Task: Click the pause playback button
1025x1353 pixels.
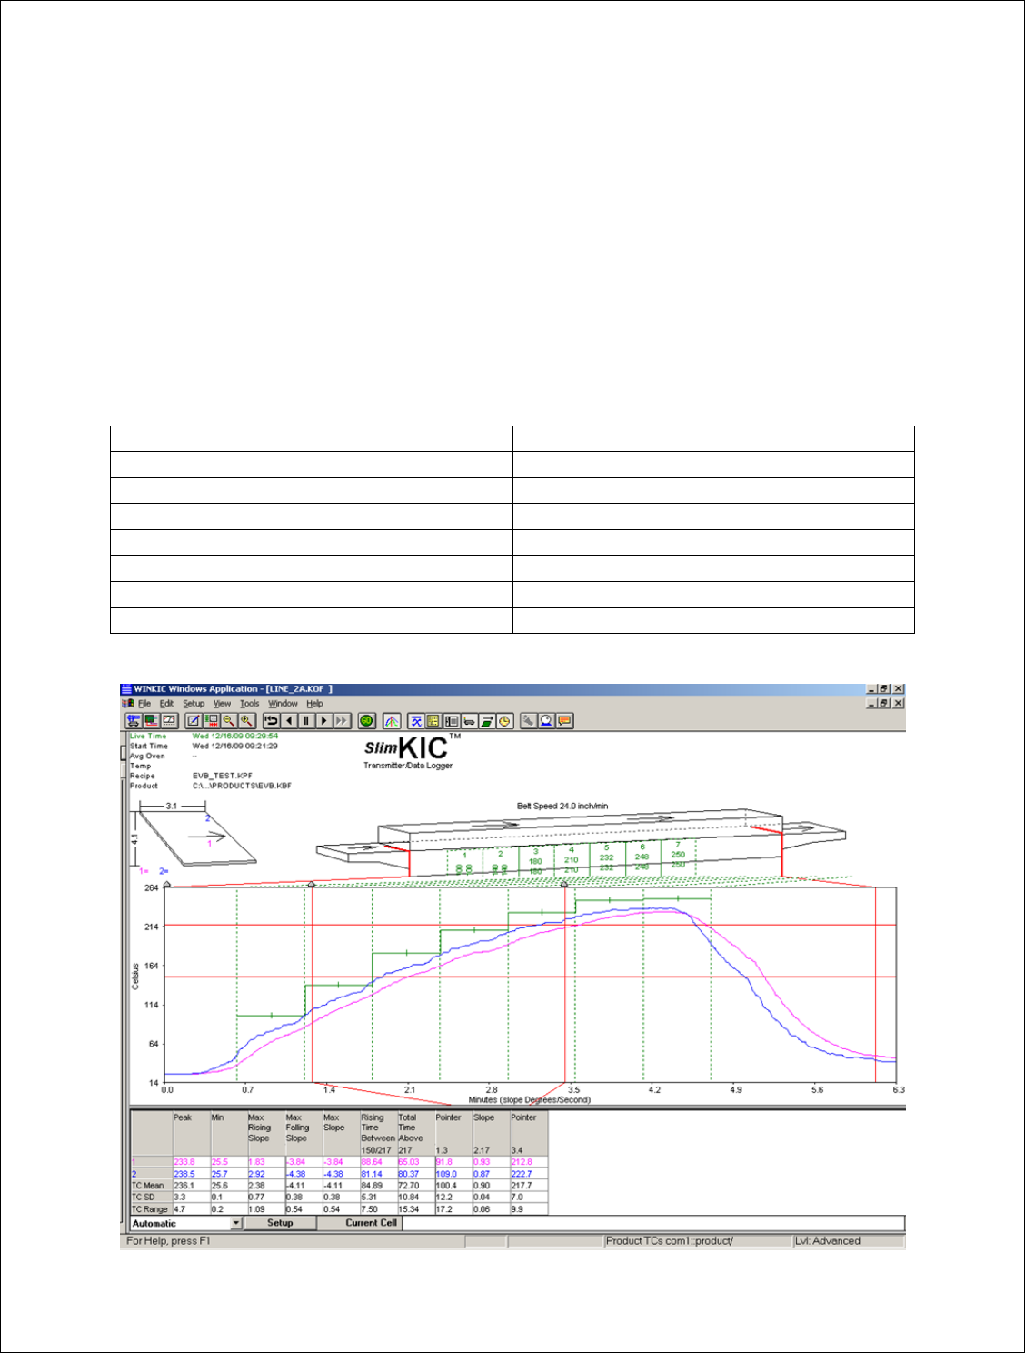Action: (306, 721)
